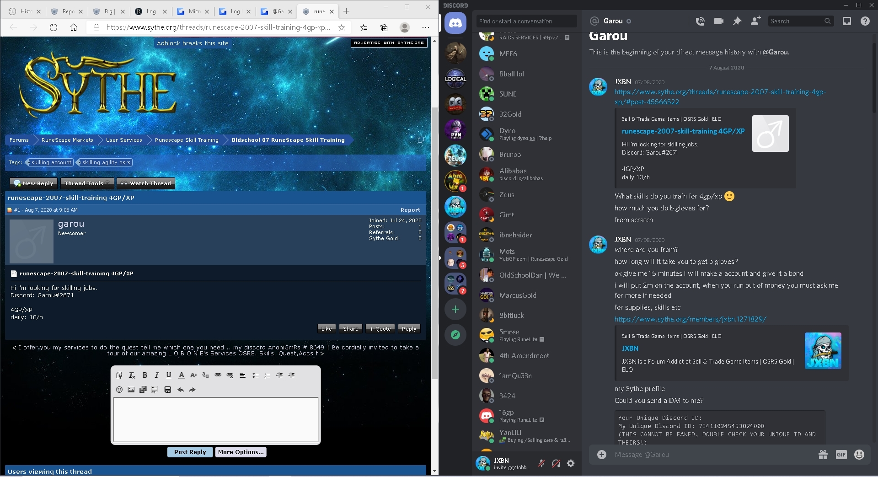Open Runescape Skill Training breadcrumb
This screenshot has width=878, height=477.
(187, 140)
